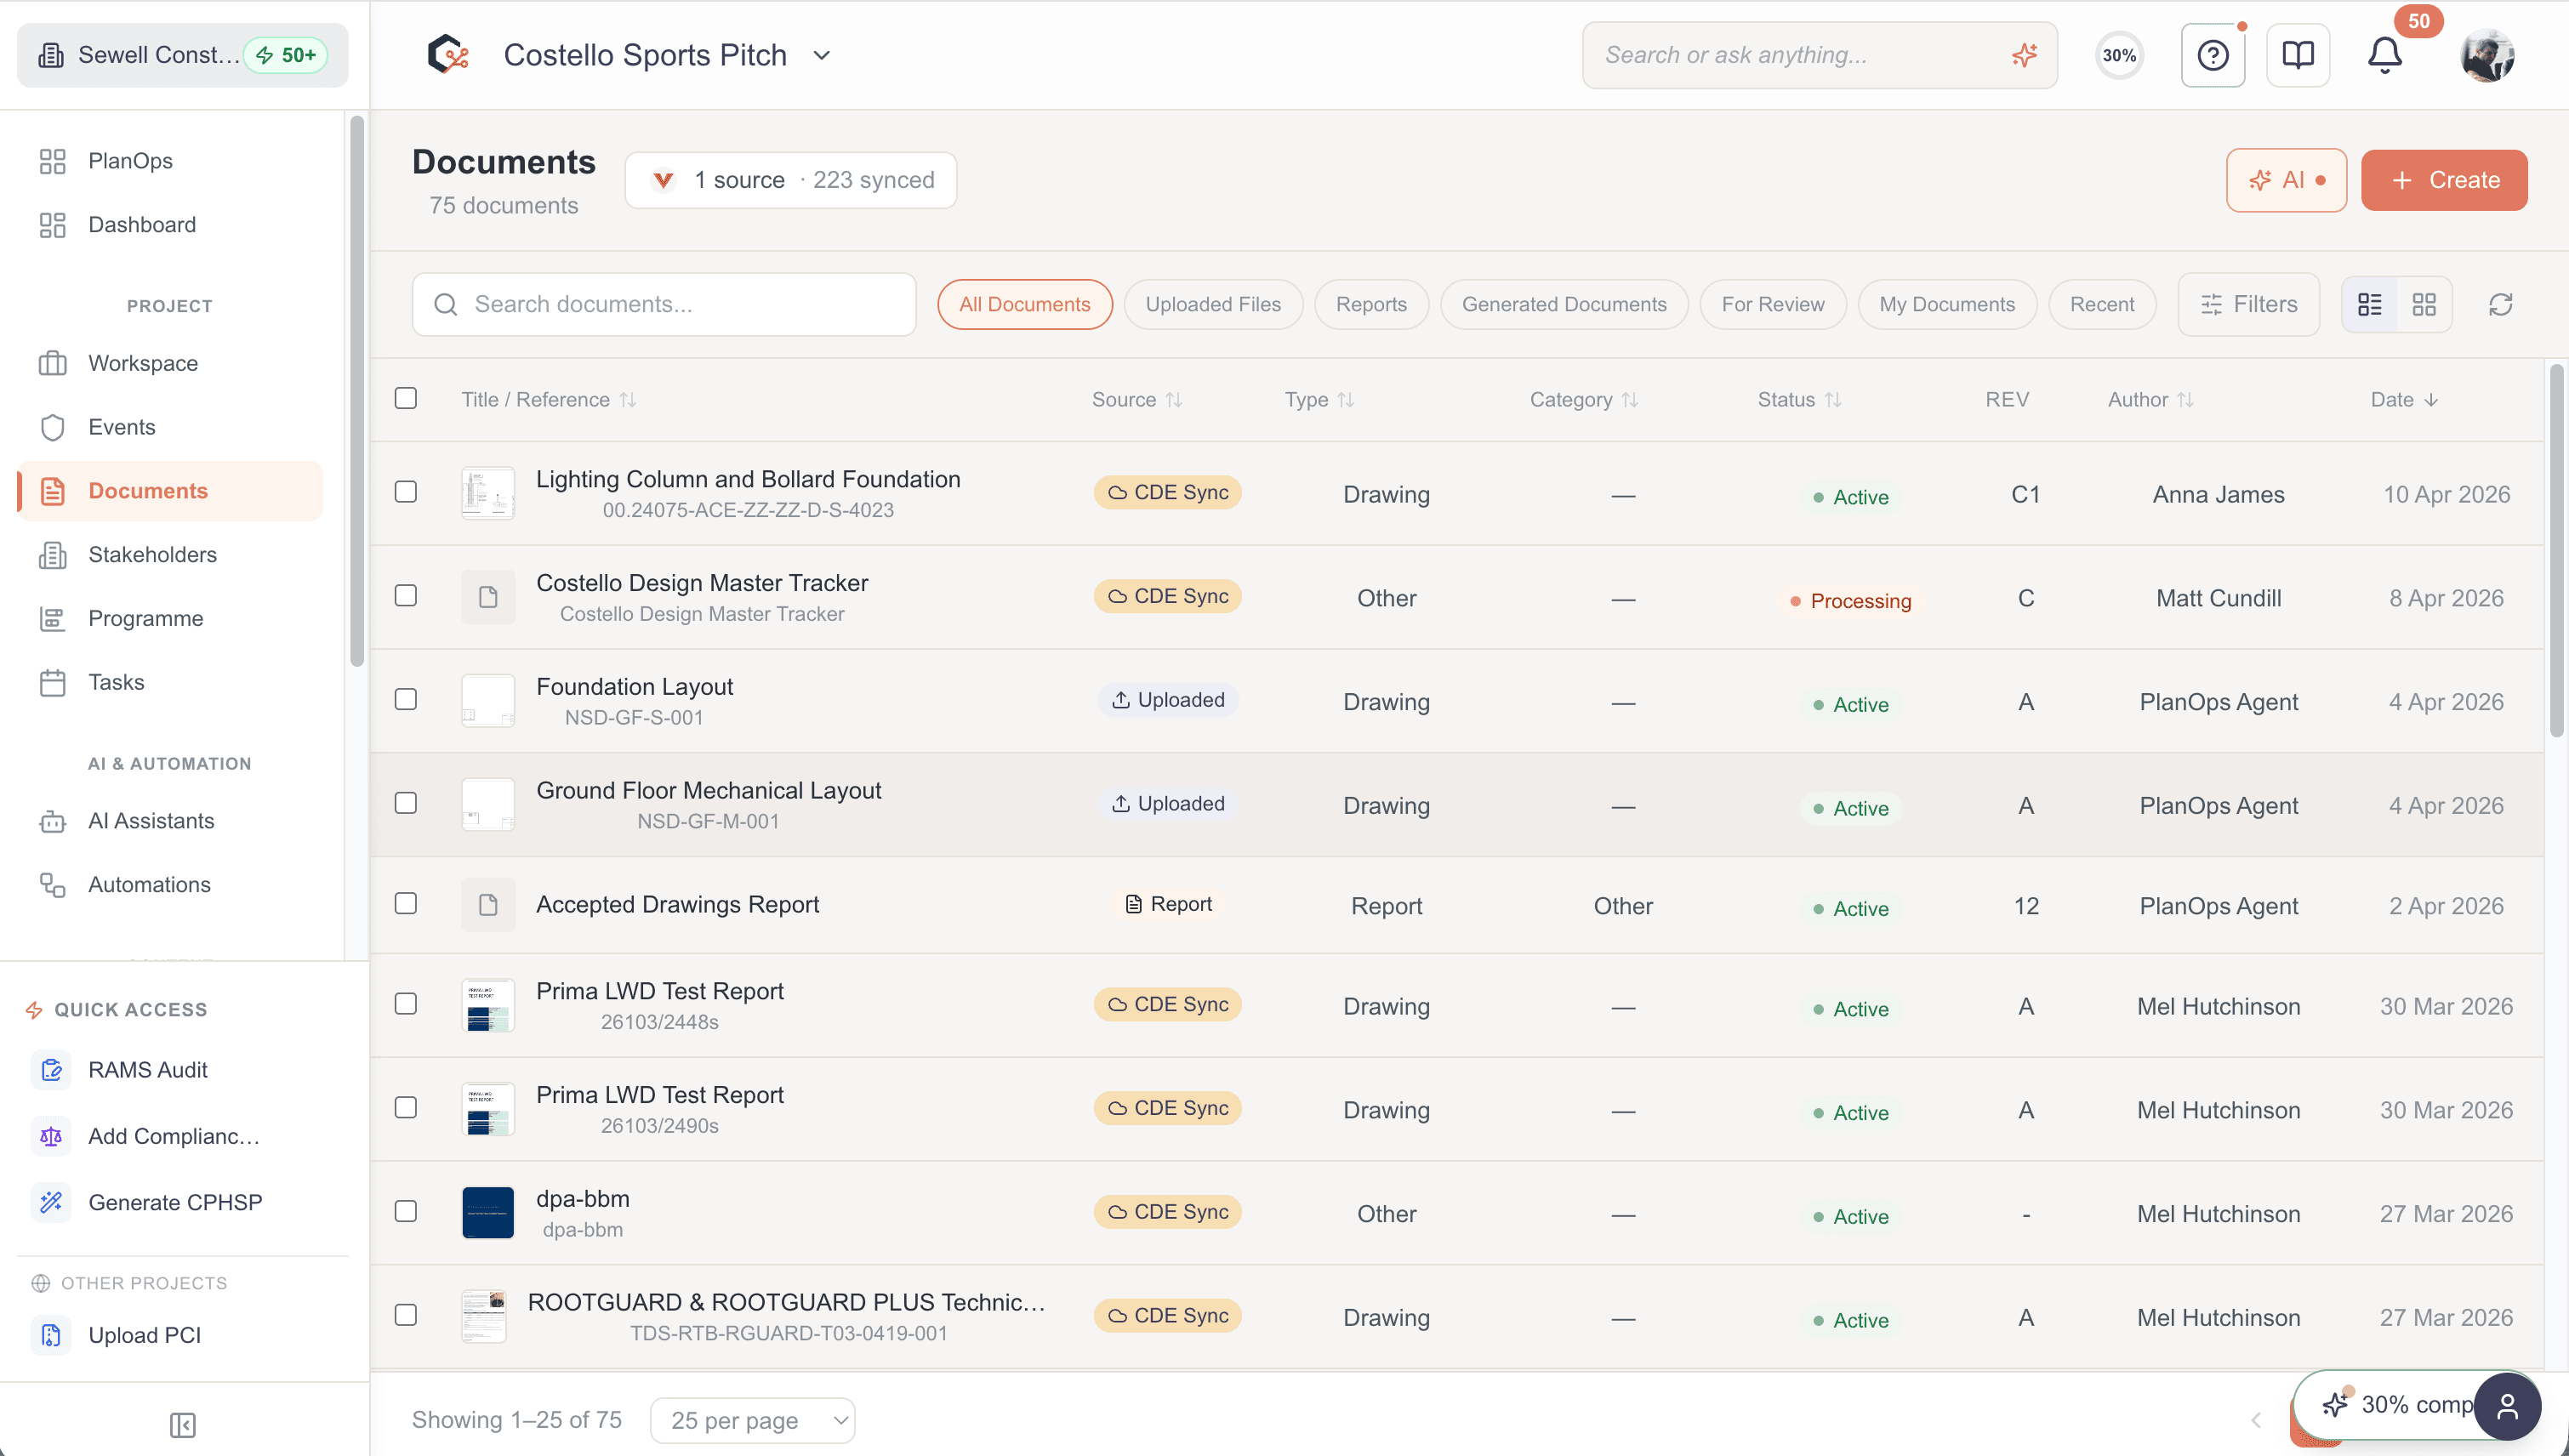Open the Programme section
The width and height of the screenshot is (2569, 1456).
click(146, 618)
